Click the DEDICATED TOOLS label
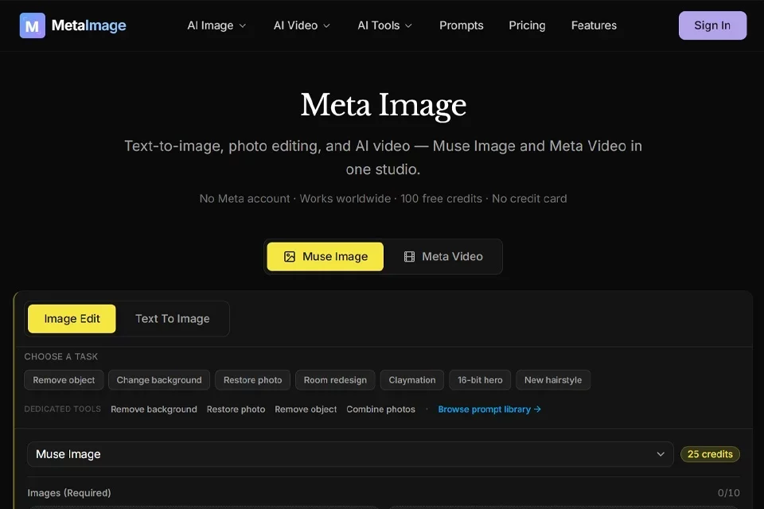The height and width of the screenshot is (509, 764). tap(62, 409)
